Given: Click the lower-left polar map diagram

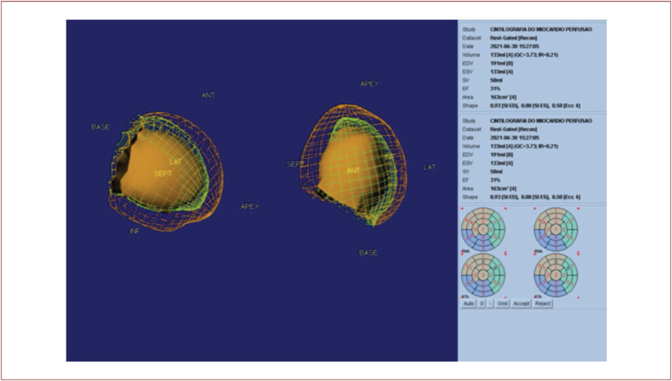Looking at the screenshot, I should [x=483, y=274].
